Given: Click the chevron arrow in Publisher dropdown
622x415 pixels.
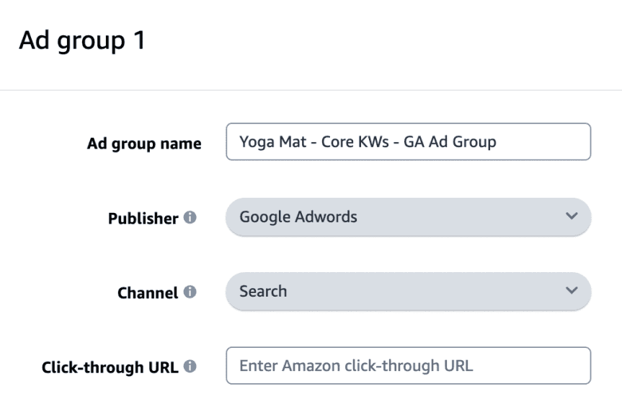Looking at the screenshot, I should pyautogui.click(x=572, y=217).
